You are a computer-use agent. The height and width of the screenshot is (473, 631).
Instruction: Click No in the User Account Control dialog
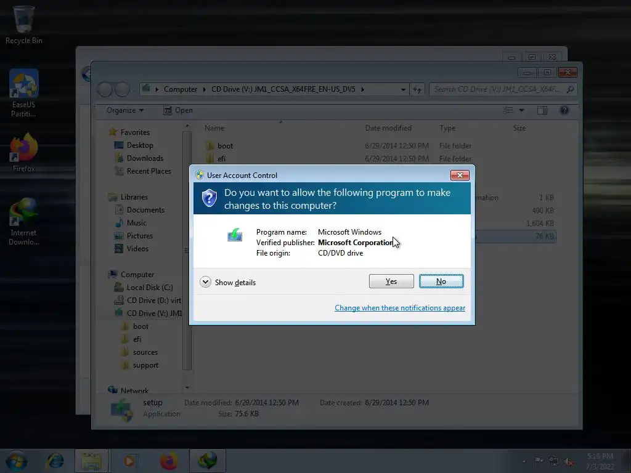(x=441, y=281)
